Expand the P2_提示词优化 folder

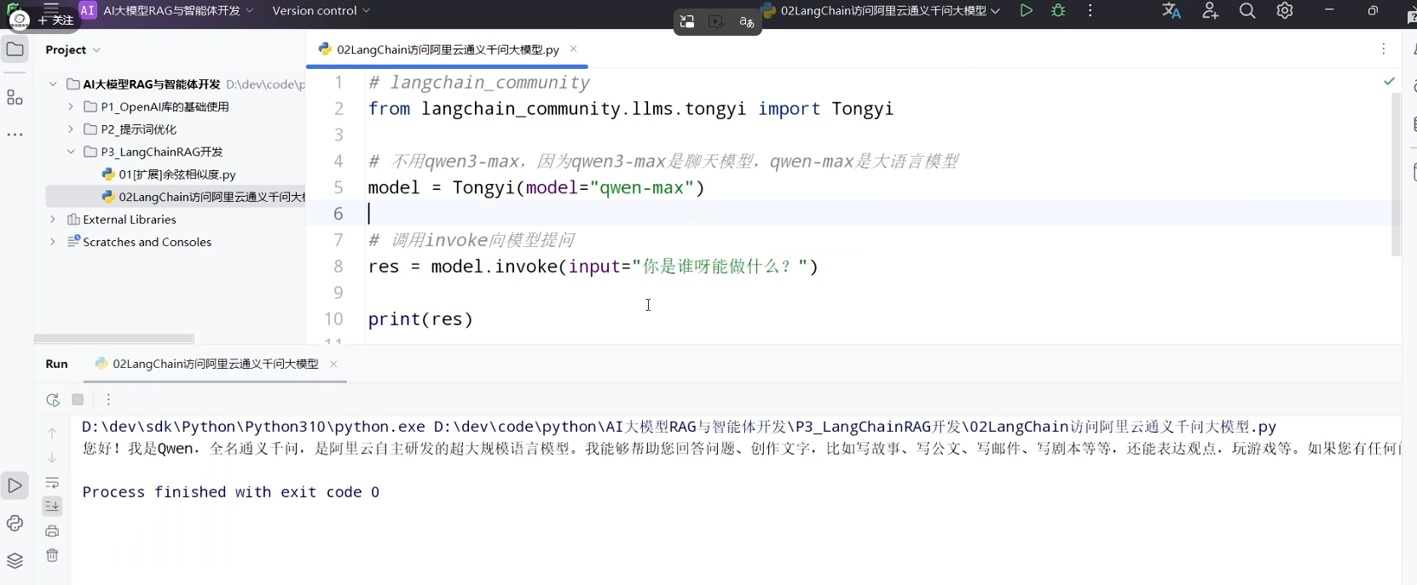pos(71,129)
